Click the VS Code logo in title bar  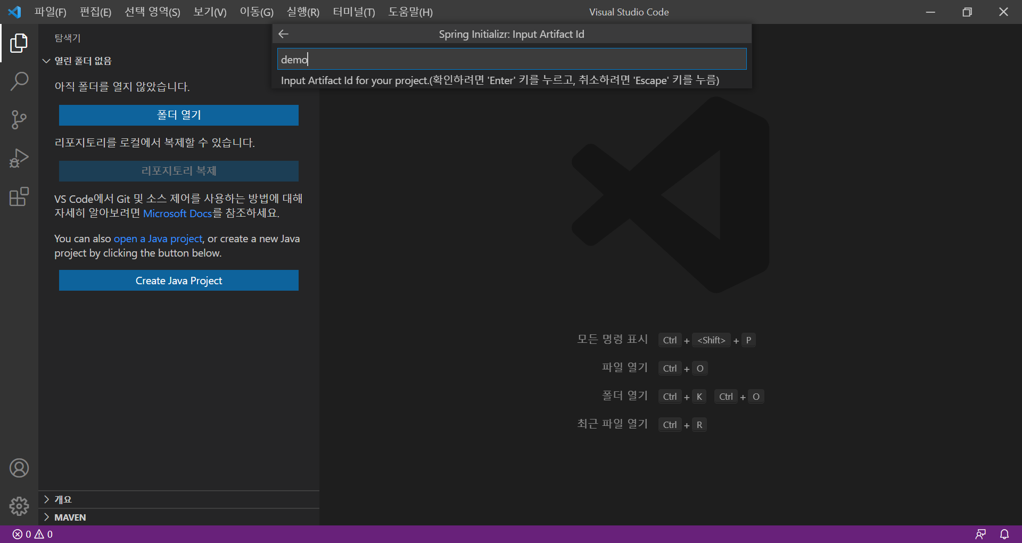coord(14,12)
